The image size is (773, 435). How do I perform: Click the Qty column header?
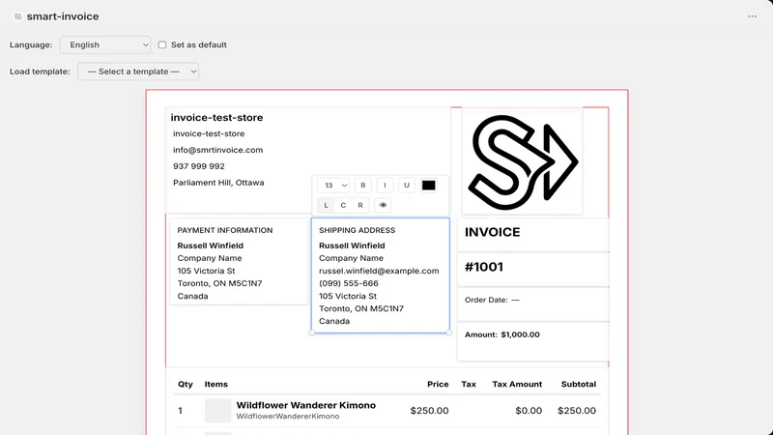coord(186,384)
